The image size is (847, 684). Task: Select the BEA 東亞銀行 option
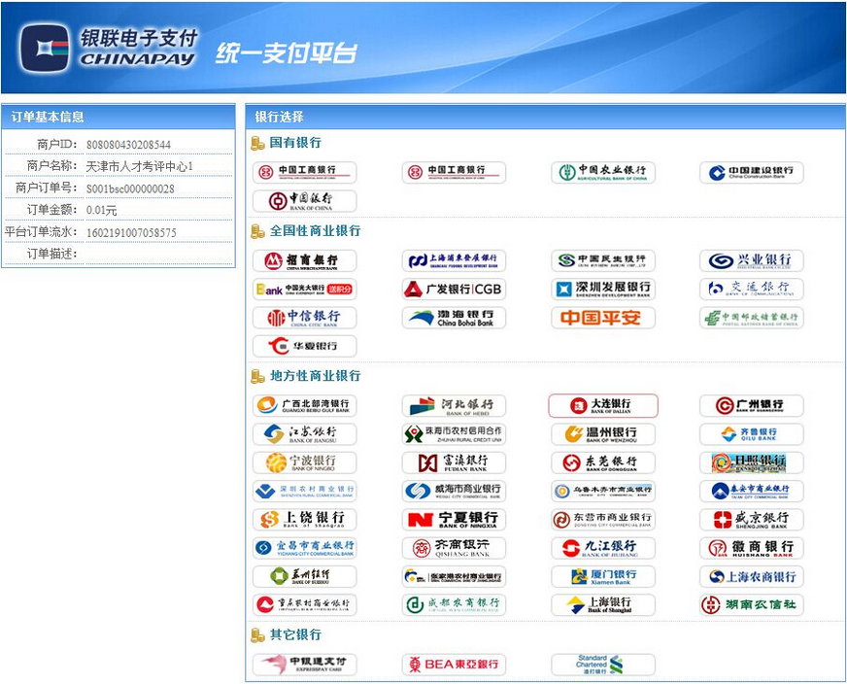click(x=454, y=665)
